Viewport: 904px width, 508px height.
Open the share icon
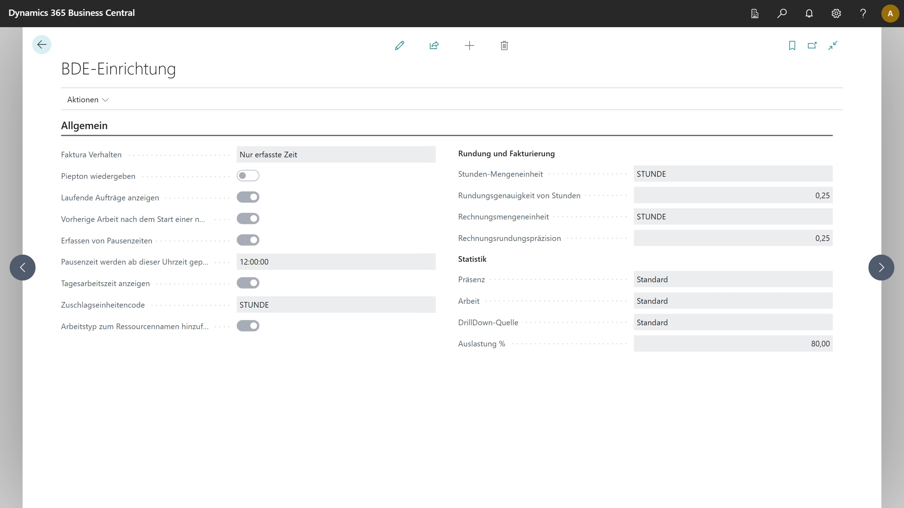point(434,46)
